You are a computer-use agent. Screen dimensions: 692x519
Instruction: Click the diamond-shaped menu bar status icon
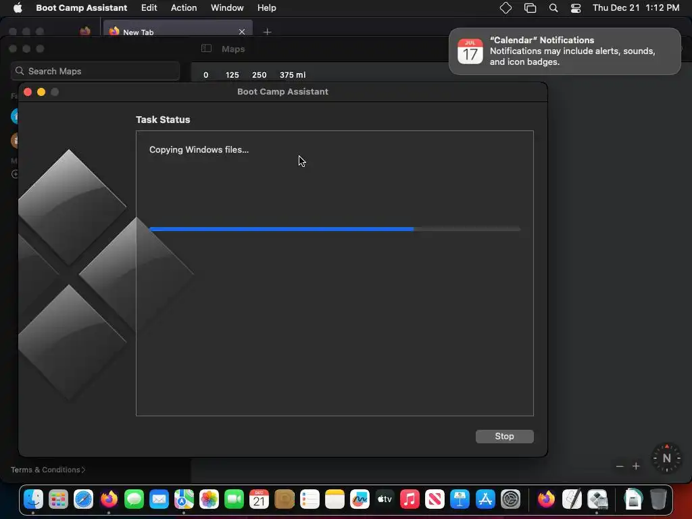[x=505, y=7]
